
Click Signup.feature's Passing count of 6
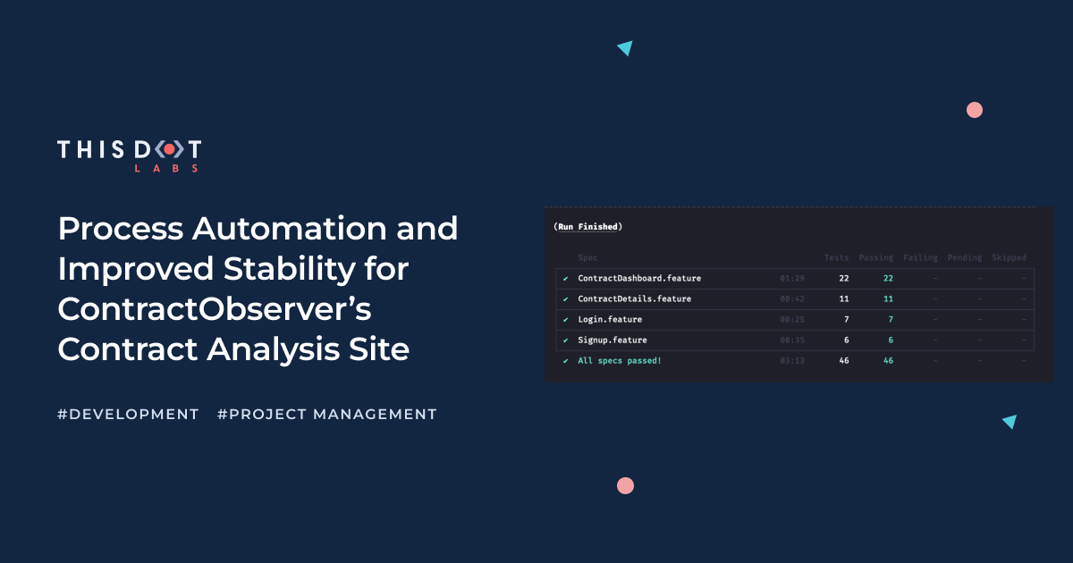(x=891, y=340)
